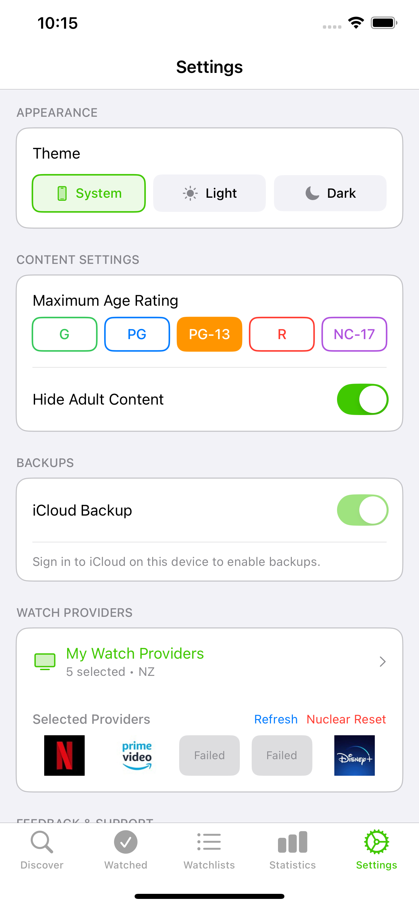Tap the Prime Video provider logo
The image size is (419, 907).
coord(137,755)
